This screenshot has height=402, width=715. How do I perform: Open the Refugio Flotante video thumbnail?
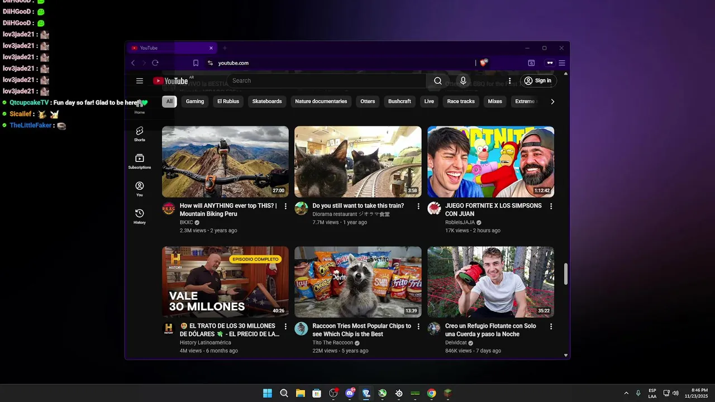coord(490,282)
